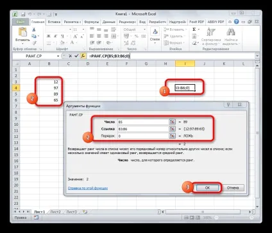
Task: Switch to the Данные ribbon tab
Action: (x=109, y=22)
